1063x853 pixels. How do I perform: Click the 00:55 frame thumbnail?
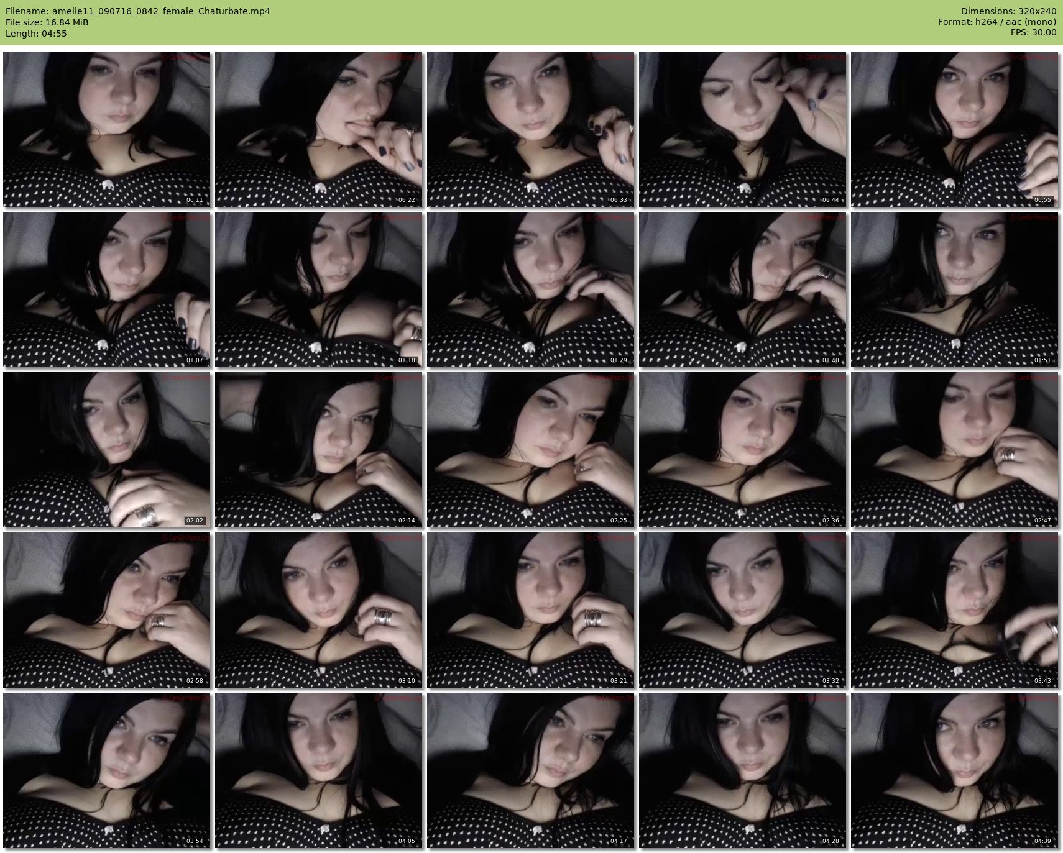(x=954, y=129)
